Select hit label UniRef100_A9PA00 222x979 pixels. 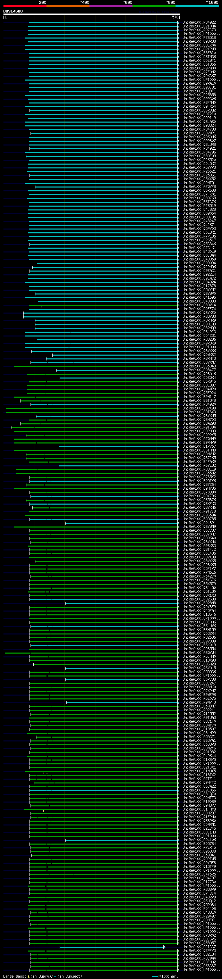tap(199, 68)
